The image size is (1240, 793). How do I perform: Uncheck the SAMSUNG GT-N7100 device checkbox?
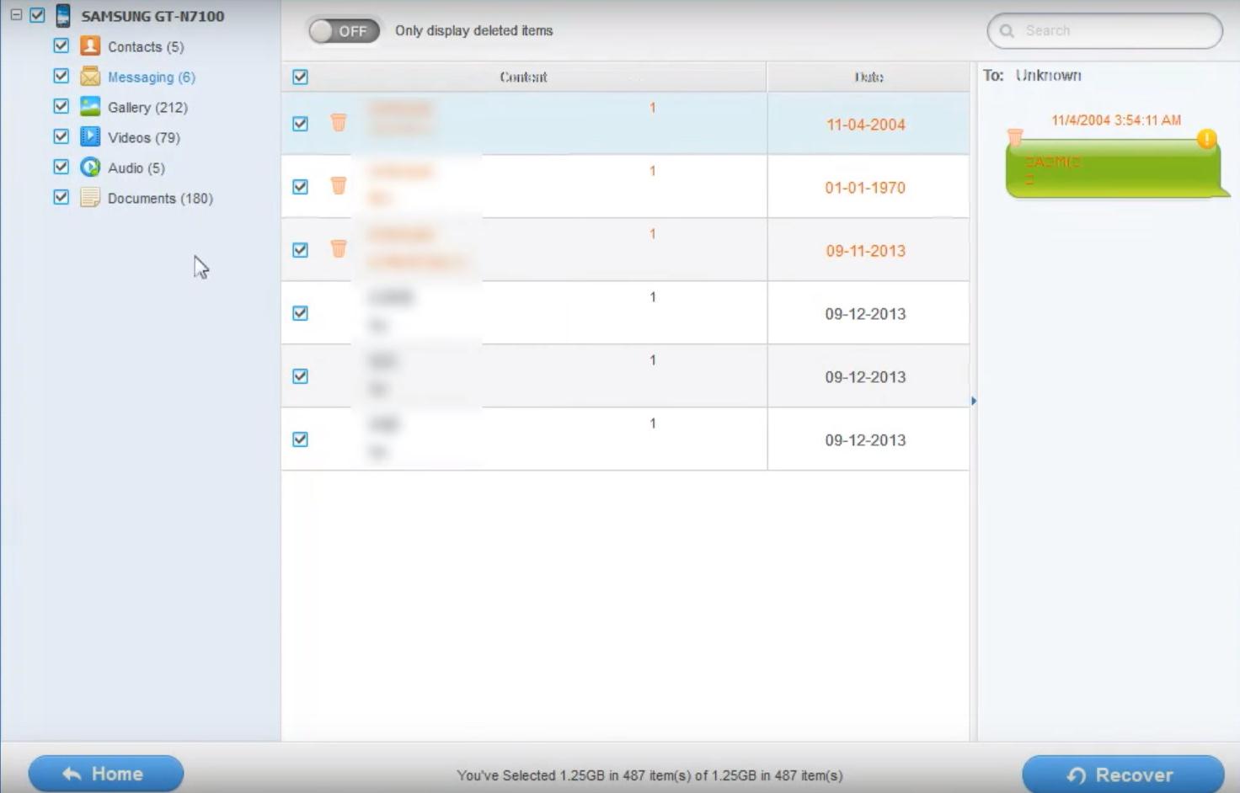[37, 15]
